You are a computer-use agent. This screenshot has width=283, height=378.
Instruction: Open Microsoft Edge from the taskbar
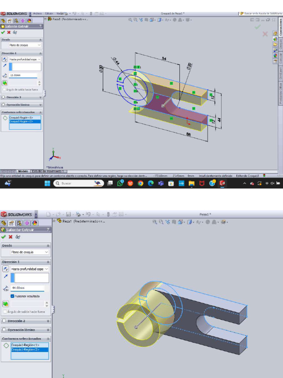point(151,183)
